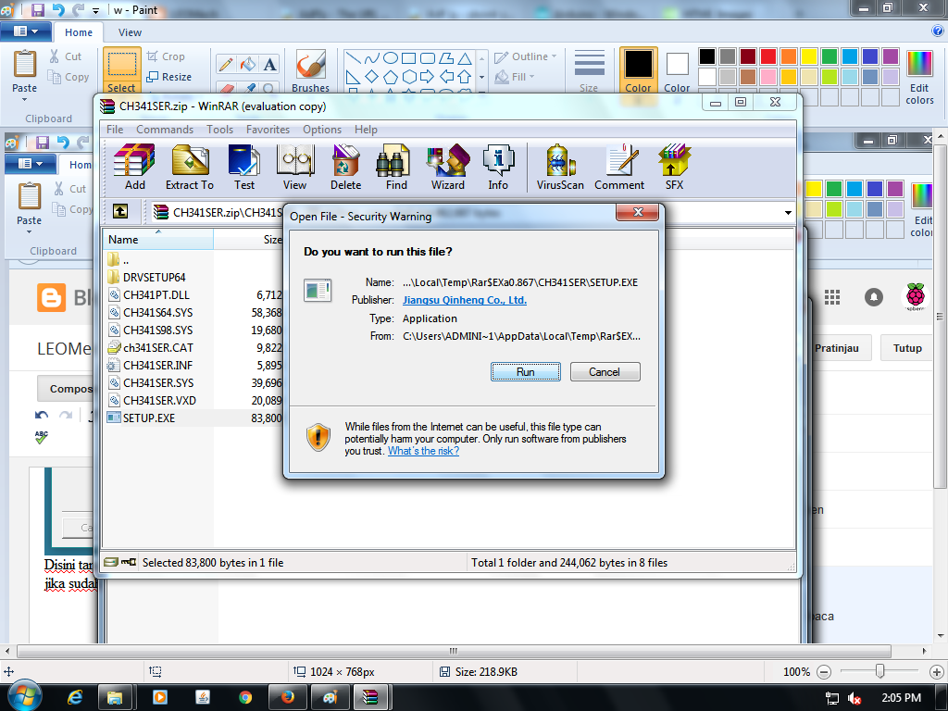
Task: Click the Extract To toolbar icon
Action: tap(190, 168)
